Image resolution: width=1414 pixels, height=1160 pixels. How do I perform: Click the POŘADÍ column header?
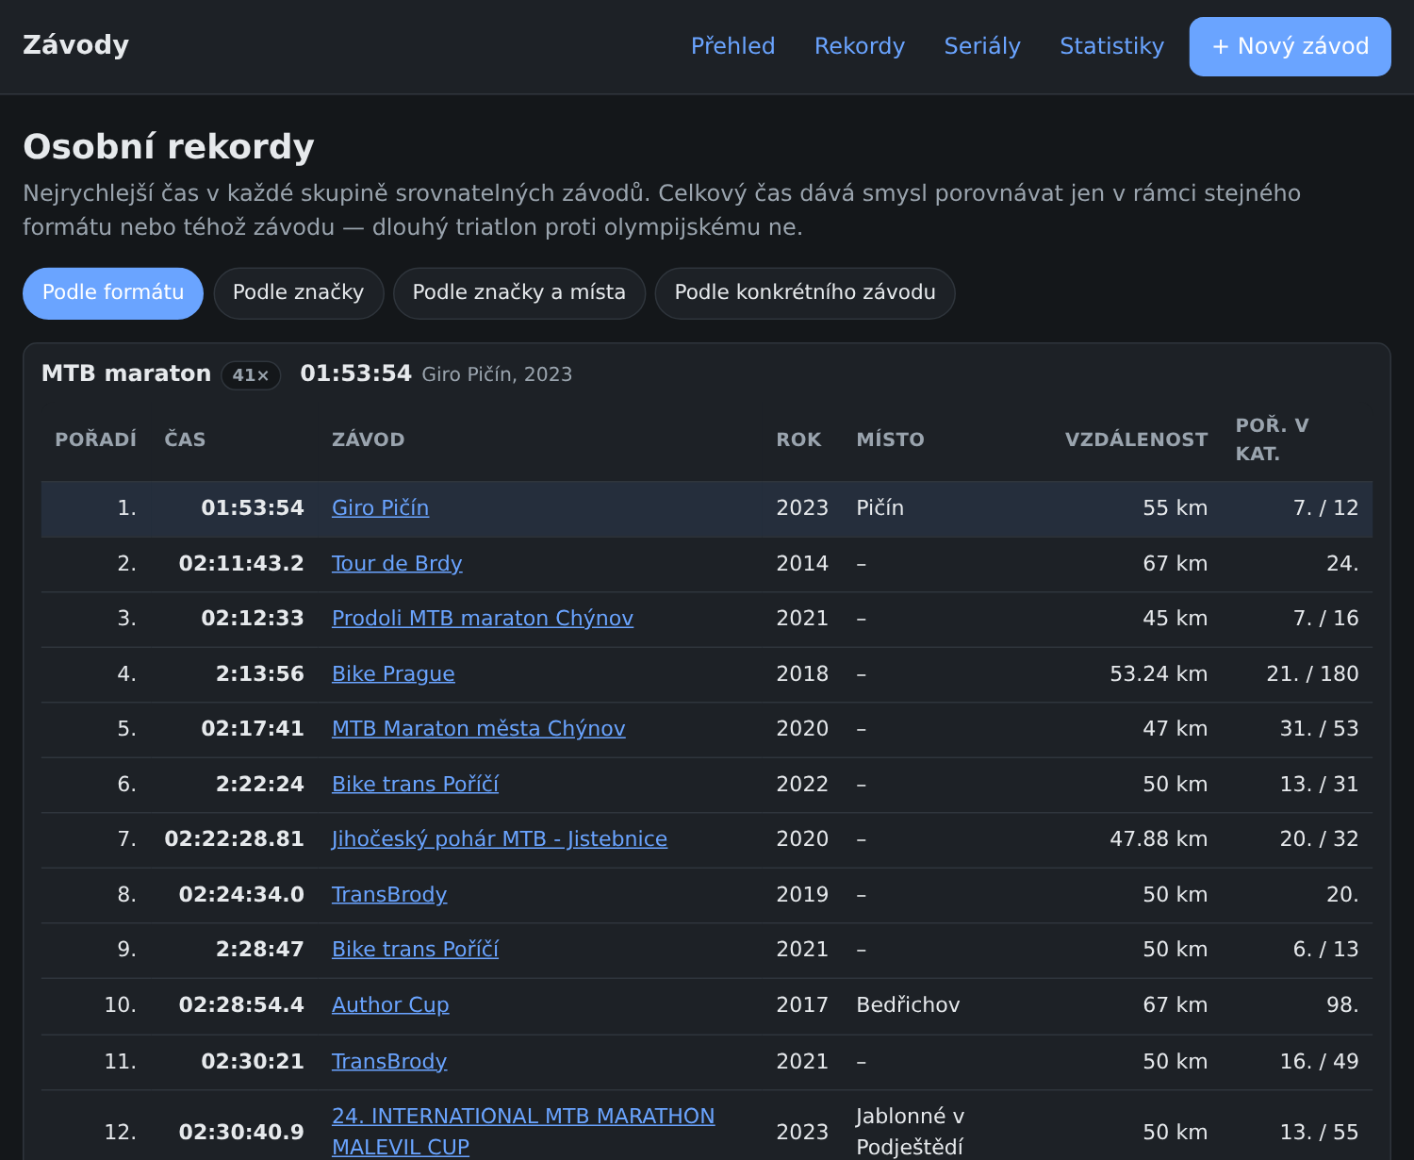95,439
